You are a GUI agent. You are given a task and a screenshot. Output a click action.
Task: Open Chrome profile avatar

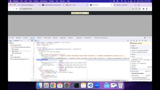[x=147, y=9]
